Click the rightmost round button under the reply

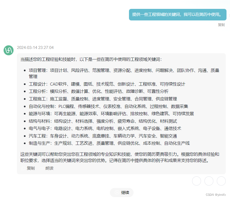[221, 181]
